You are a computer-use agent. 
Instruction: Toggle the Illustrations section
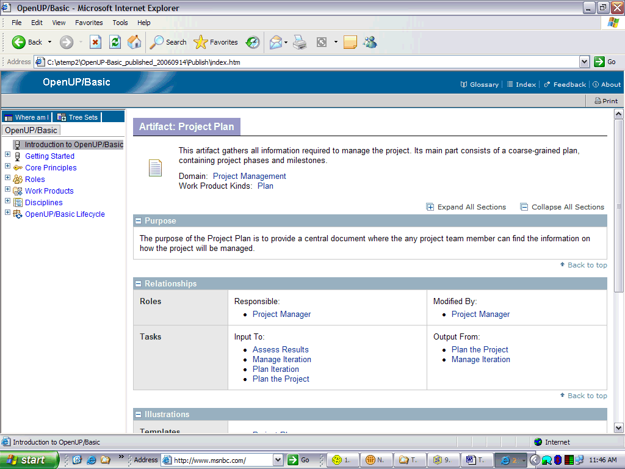(139, 414)
